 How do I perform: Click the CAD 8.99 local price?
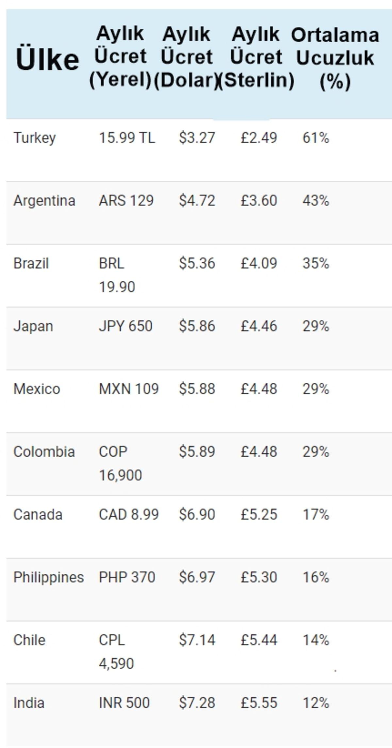129,514
